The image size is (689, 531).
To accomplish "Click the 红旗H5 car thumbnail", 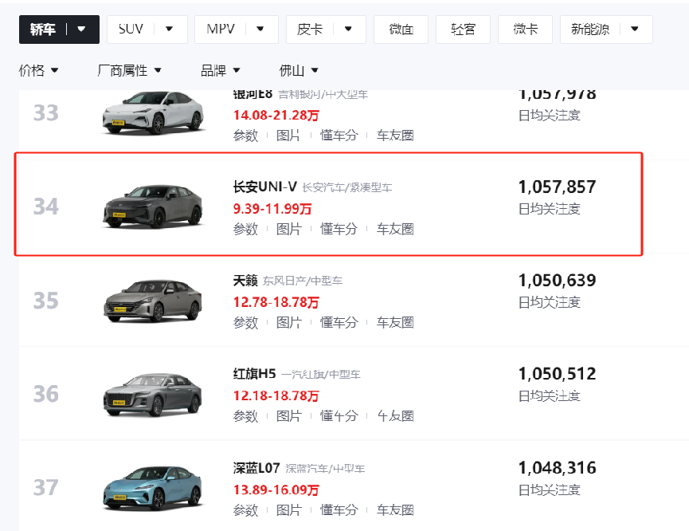I will pyautogui.click(x=152, y=394).
